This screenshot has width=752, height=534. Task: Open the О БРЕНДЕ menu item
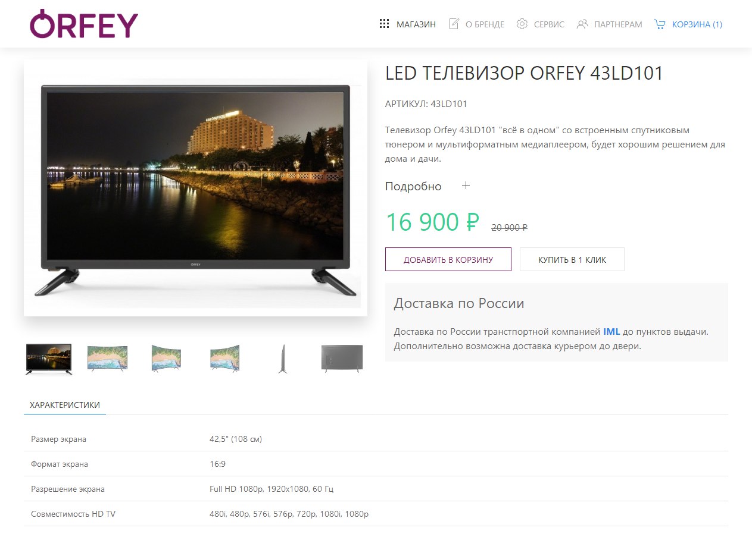[x=485, y=24]
